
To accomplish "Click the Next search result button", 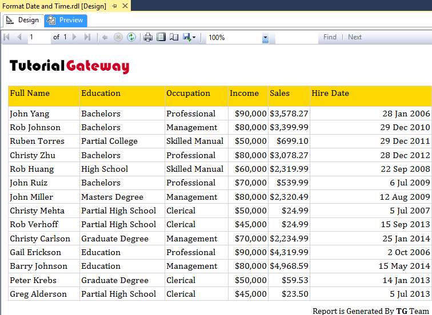I will 355,37.
